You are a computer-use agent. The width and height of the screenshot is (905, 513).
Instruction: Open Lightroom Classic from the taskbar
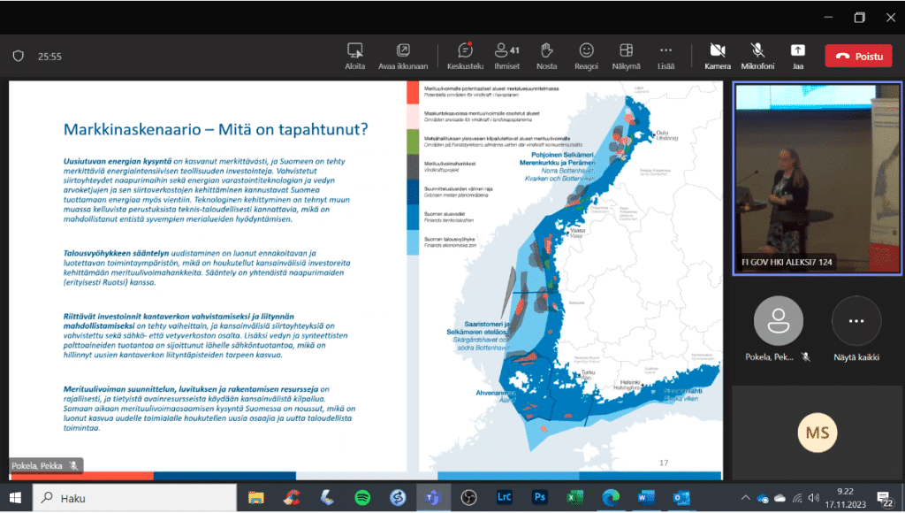tap(504, 497)
